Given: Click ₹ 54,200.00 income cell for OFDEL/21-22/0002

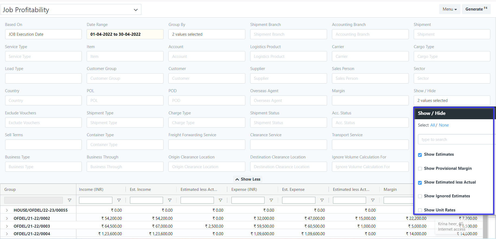Looking at the screenshot, I should [112, 218].
